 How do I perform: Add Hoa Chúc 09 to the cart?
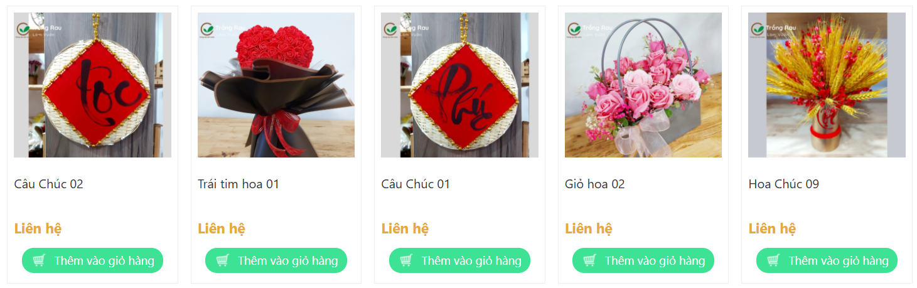coord(827,260)
